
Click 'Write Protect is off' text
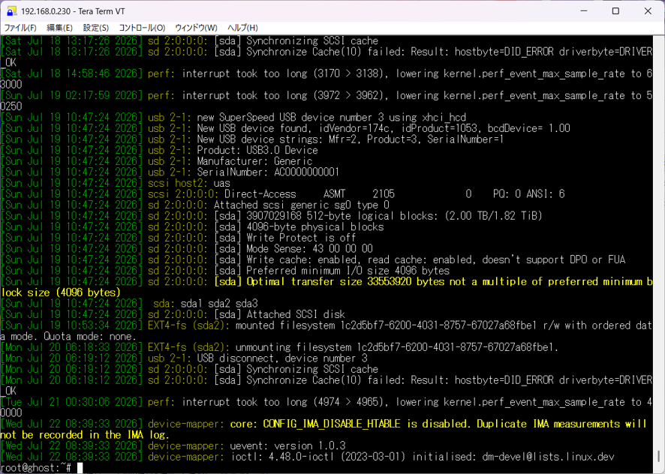301,238
